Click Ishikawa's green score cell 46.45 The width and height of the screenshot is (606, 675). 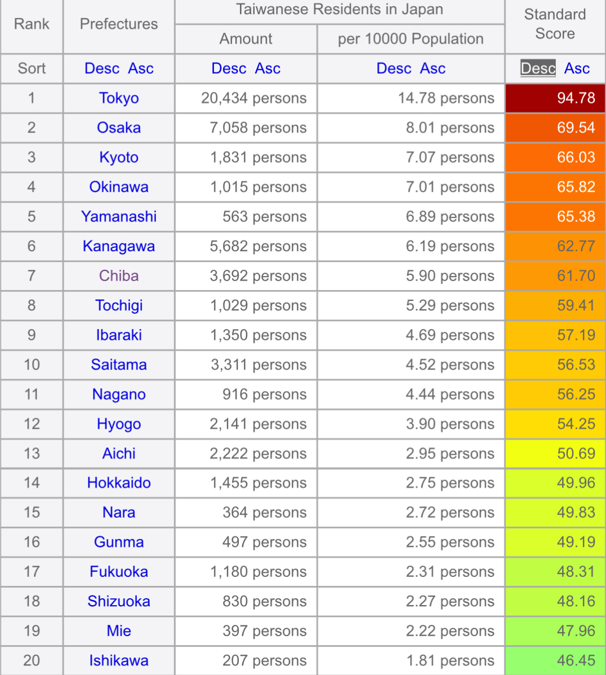click(555, 661)
